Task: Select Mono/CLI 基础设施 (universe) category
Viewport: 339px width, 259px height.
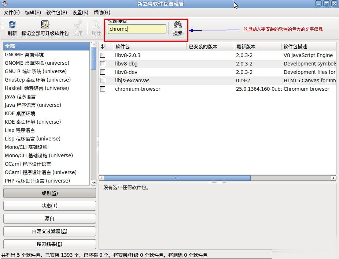Action: click(x=46, y=155)
